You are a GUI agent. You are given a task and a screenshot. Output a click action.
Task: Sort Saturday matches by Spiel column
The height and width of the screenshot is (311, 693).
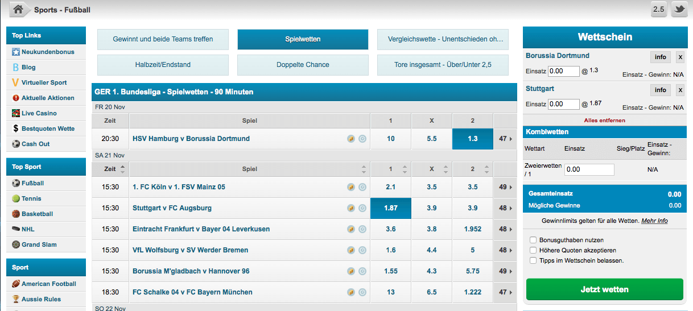pyautogui.click(x=250, y=169)
